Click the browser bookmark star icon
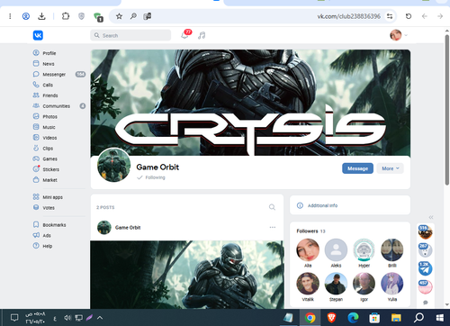Viewport: 450px width, 326px height. coord(119,16)
